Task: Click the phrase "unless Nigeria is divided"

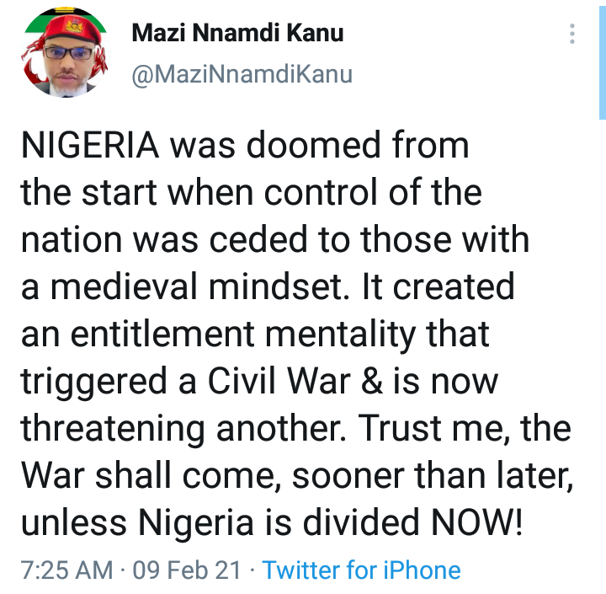Action: click(x=220, y=522)
